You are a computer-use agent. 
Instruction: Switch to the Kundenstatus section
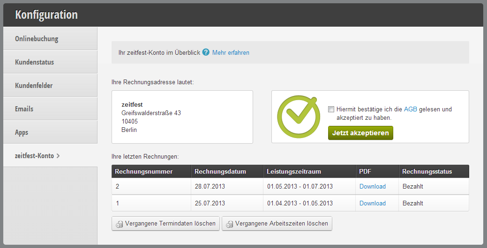[50, 62]
